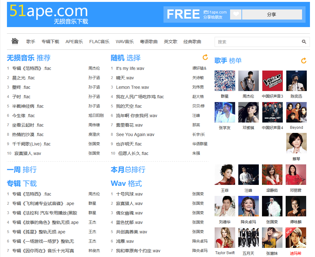Open the 经典歌曲 category
Viewport: 315px width, 257px height.
192,41
